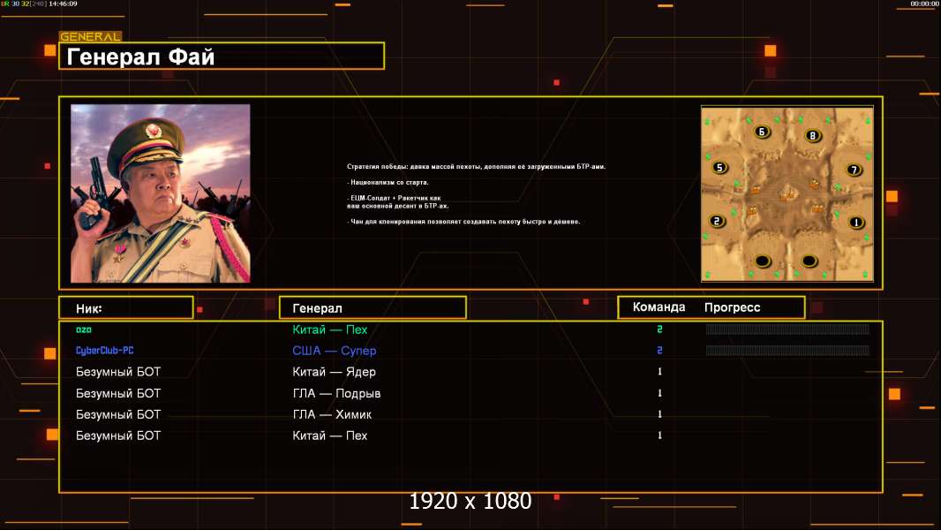Click General Fai's portrait image

pos(161,193)
